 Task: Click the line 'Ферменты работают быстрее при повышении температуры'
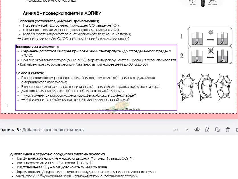click(x=96, y=53)
